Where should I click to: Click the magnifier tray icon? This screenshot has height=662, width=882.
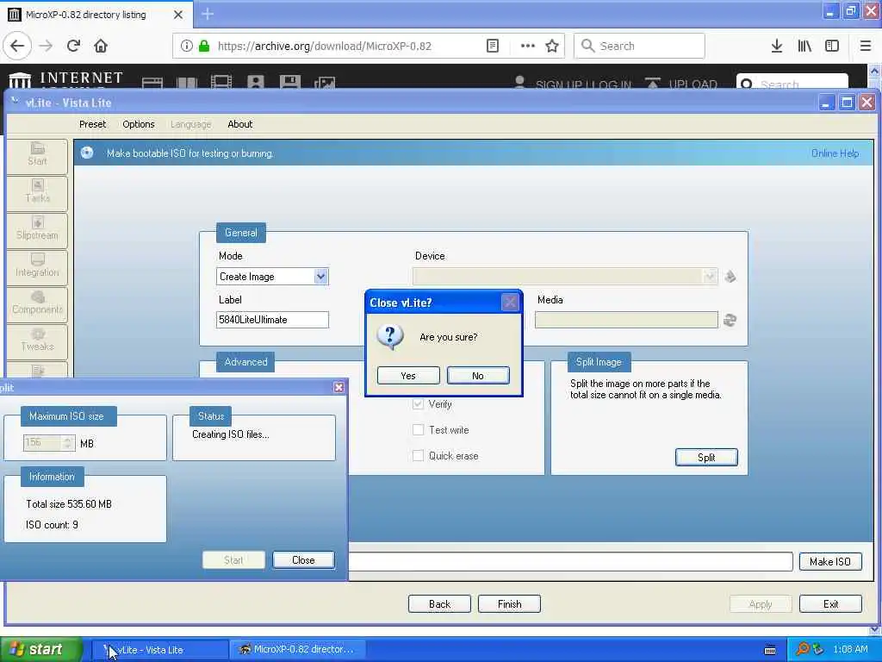[x=802, y=649]
